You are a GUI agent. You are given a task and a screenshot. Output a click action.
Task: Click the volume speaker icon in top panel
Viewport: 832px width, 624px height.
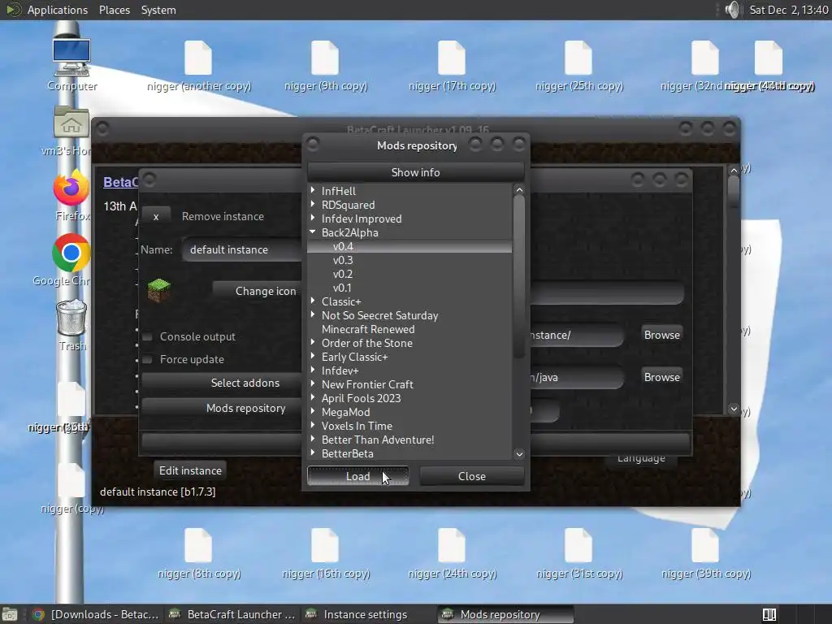click(732, 10)
